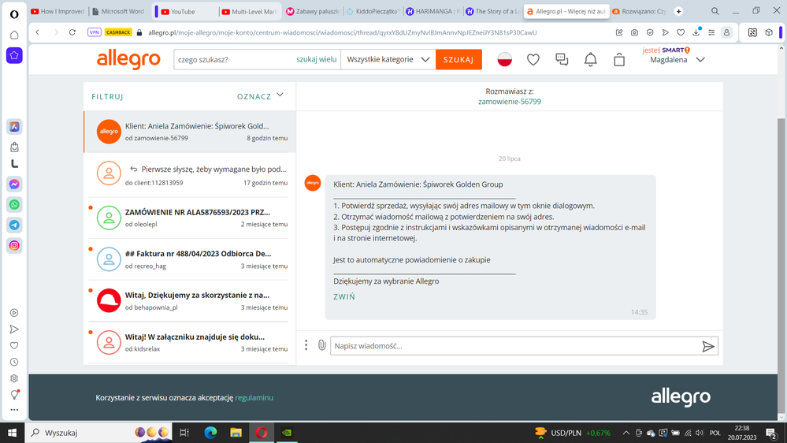Screen dimensions: 787x443
Task: Open the Aria AI sidebar icon
Action: (x=14, y=127)
